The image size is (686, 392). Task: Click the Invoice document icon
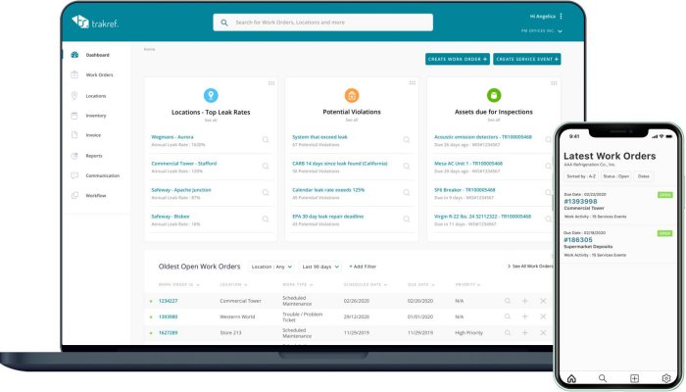coord(74,135)
